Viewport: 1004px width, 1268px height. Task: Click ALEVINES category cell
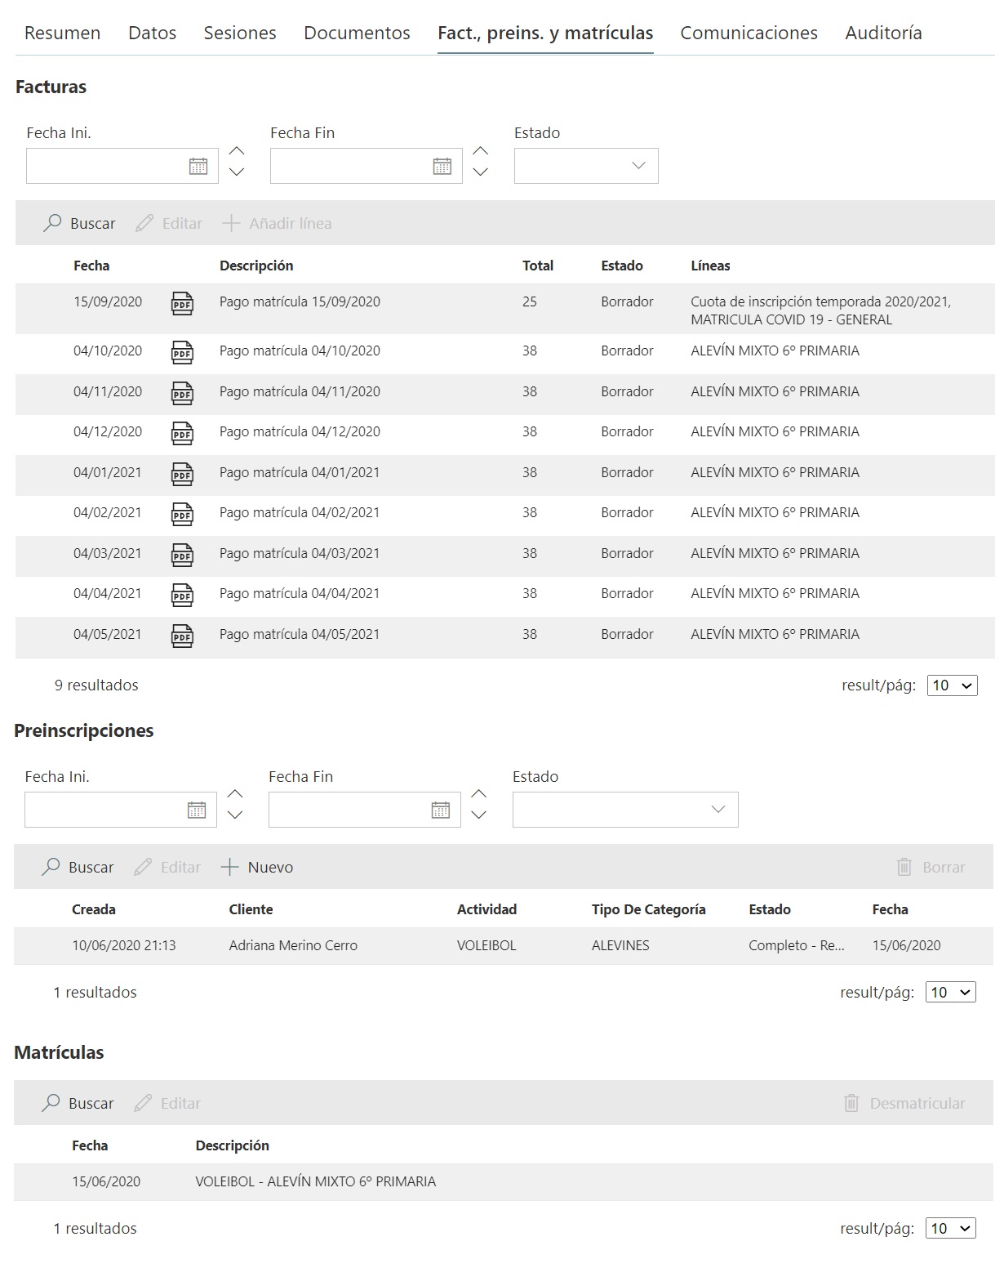click(x=620, y=946)
